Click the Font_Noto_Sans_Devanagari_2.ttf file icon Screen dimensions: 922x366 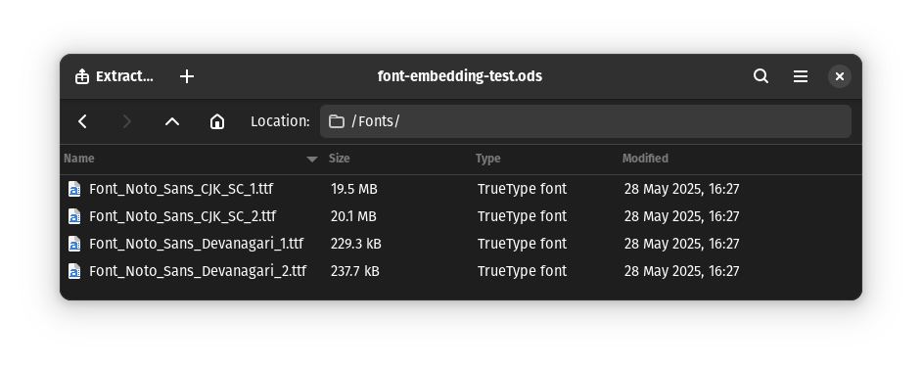[x=74, y=271]
